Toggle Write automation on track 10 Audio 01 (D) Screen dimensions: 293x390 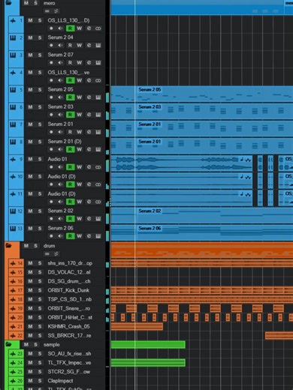pos(80,184)
